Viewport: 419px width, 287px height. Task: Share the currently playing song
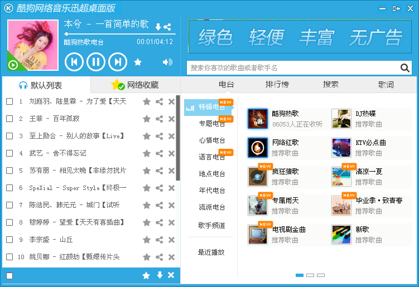(x=167, y=27)
